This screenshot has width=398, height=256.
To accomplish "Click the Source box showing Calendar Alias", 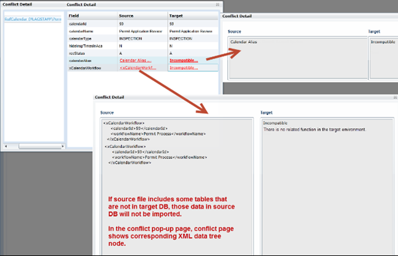I will tap(296, 58).
